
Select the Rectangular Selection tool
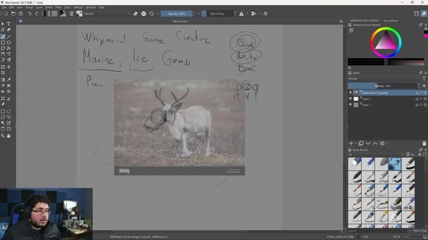click(3, 111)
